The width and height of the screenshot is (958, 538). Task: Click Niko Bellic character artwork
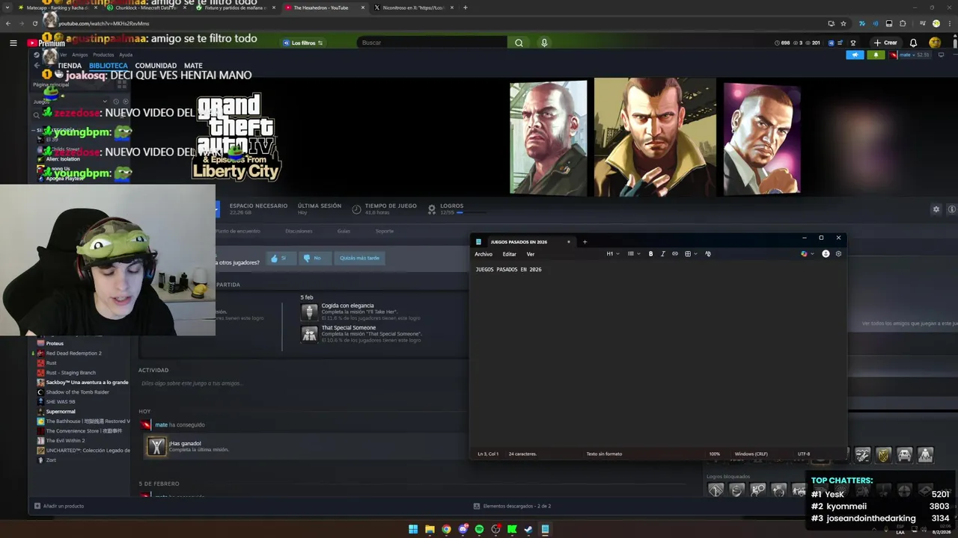tap(655, 137)
